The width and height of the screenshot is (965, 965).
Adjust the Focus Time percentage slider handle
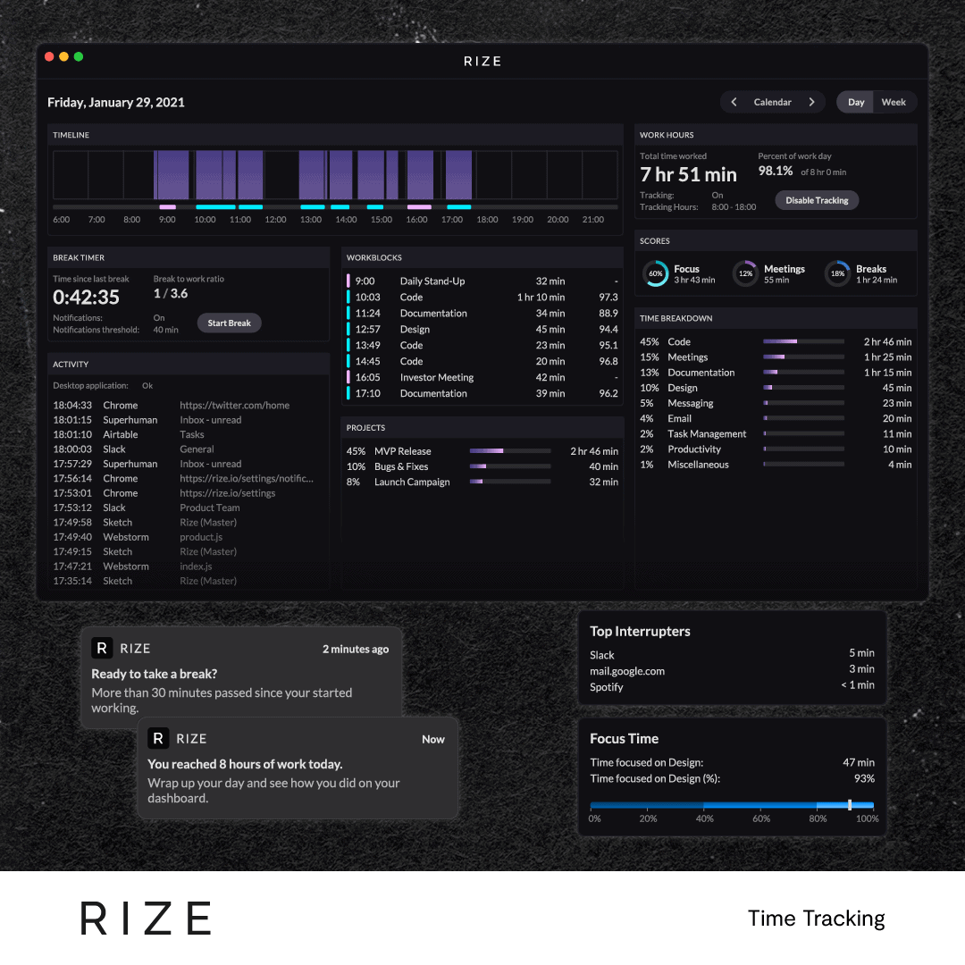coord(850,804)
